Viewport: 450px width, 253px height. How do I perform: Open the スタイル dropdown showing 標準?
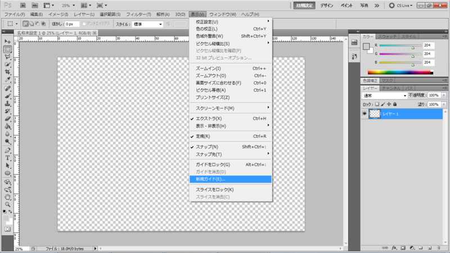[x=147, y=24]
